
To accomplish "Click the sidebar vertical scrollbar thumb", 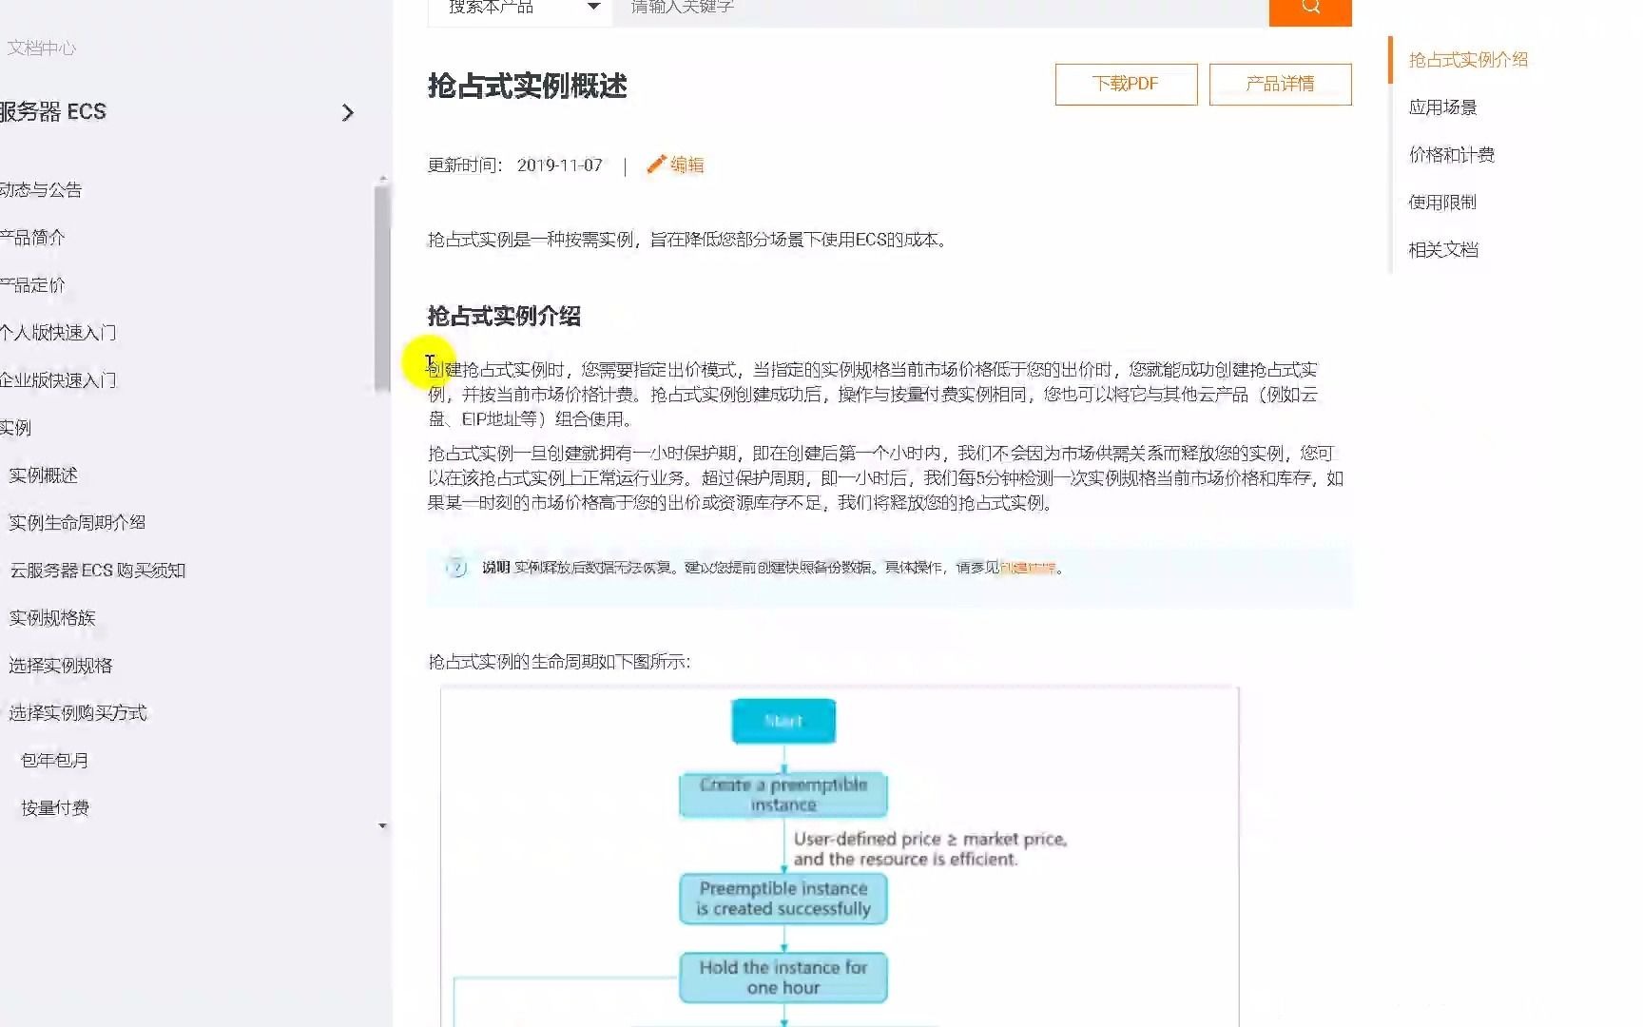I will click(382, 288).
